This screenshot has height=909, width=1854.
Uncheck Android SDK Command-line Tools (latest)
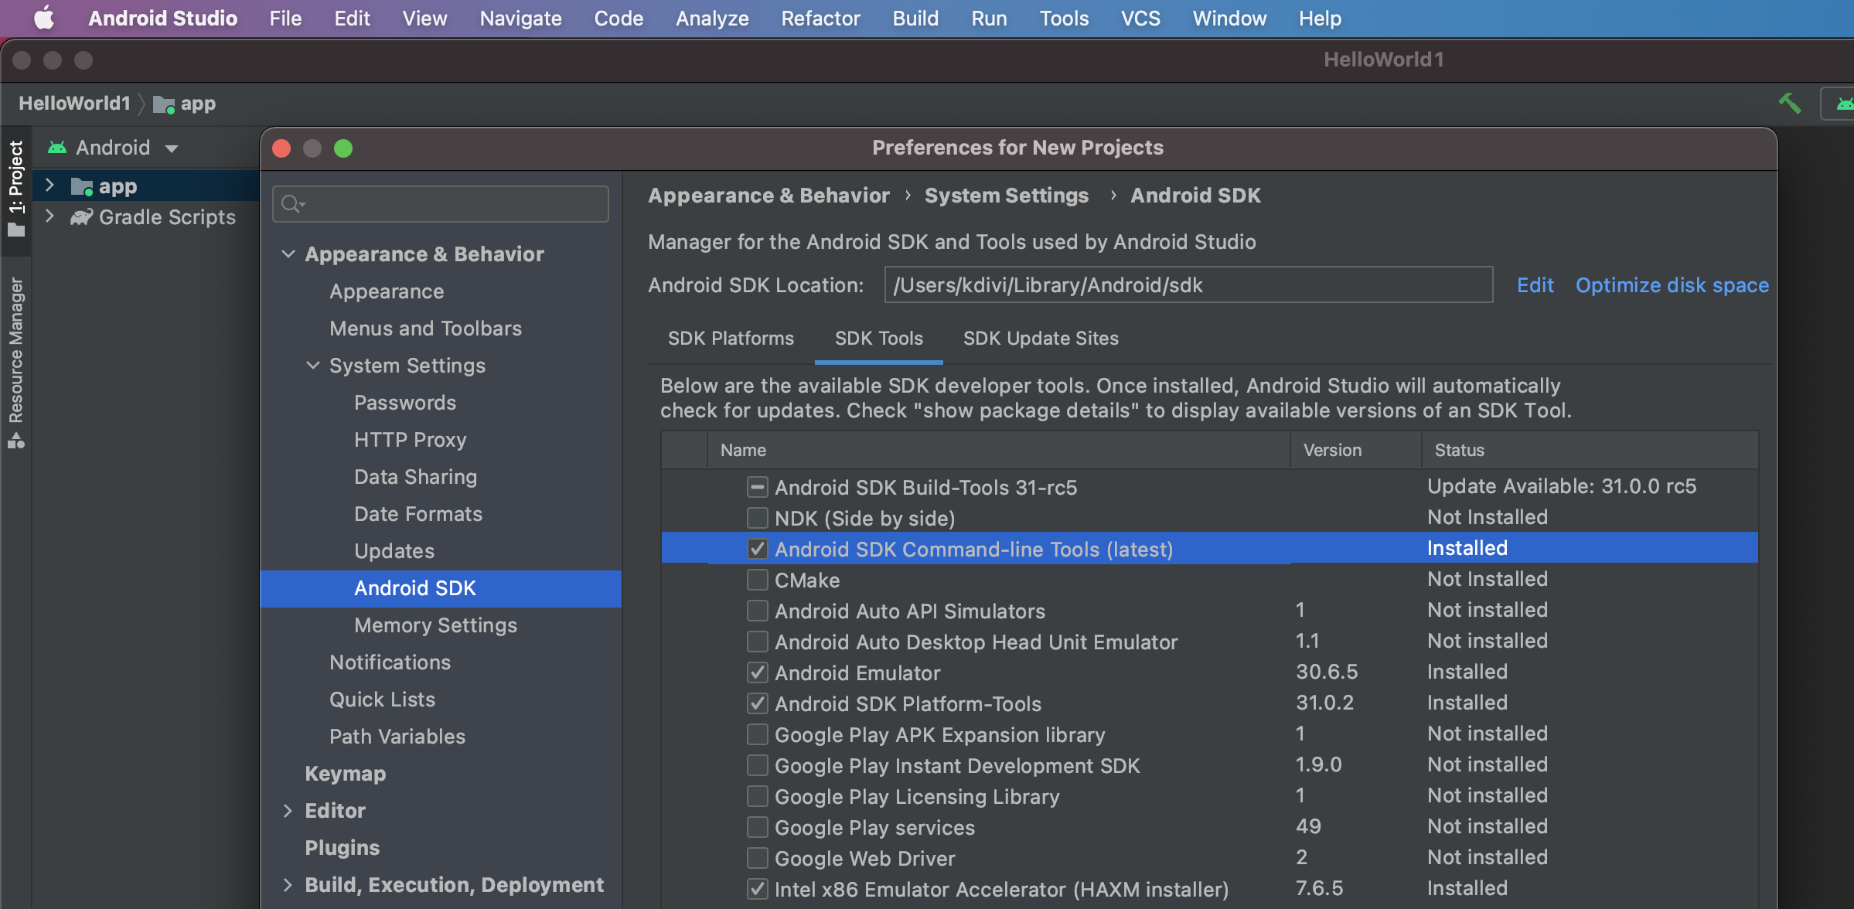coord(757,549)
